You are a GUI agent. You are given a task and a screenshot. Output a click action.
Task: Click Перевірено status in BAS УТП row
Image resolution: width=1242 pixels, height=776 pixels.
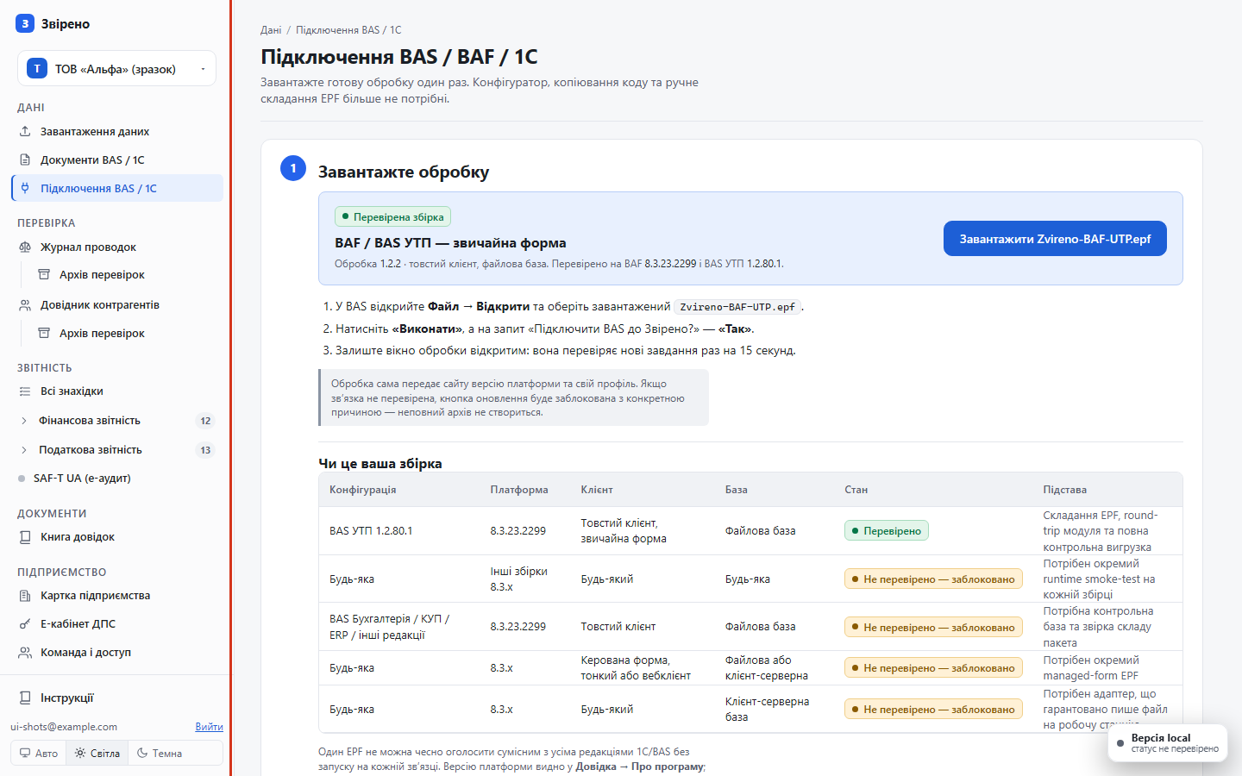[887, 531]
